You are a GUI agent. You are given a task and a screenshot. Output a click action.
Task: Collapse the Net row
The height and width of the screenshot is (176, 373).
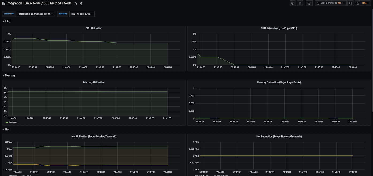6,130
